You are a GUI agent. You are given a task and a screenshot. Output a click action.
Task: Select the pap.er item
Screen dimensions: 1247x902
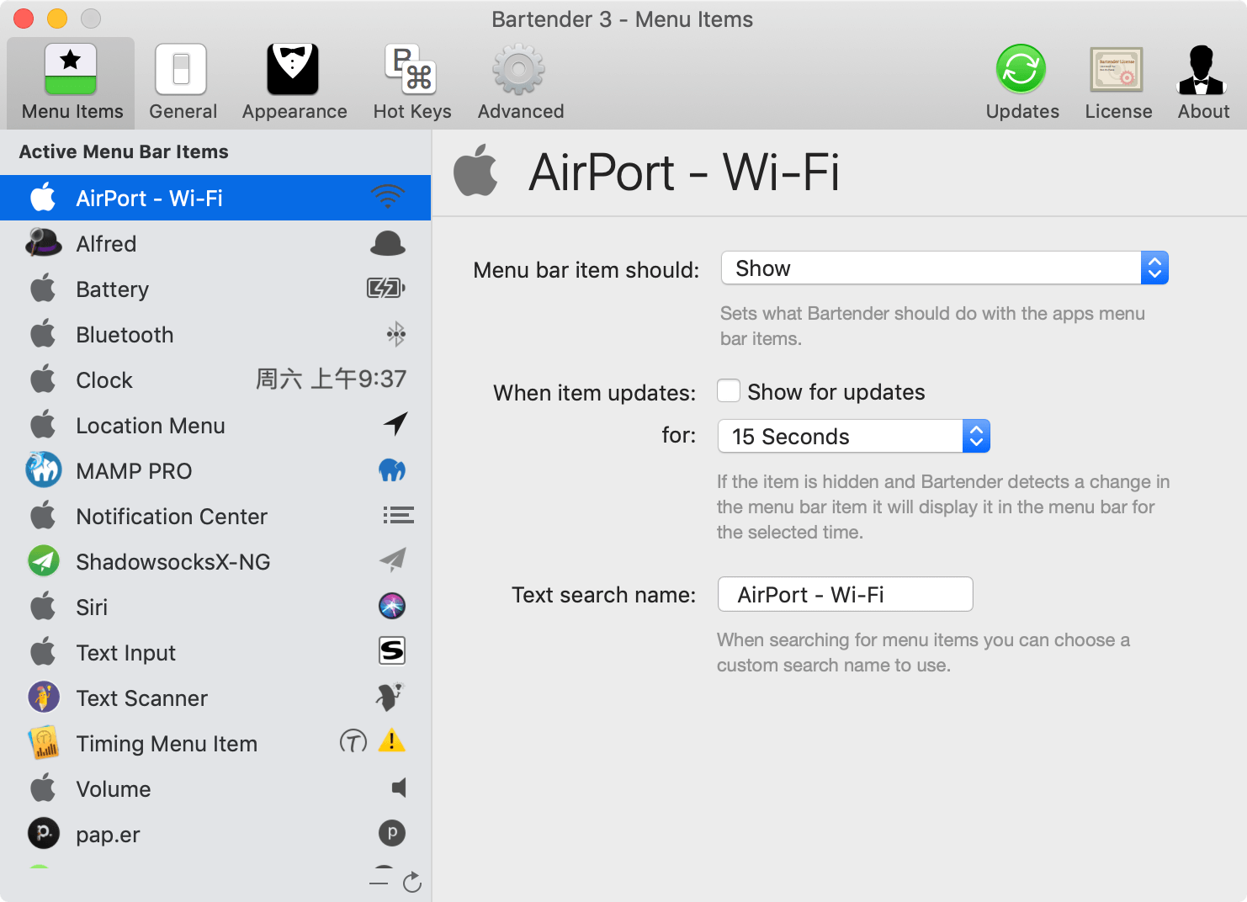tap(215, 834)
